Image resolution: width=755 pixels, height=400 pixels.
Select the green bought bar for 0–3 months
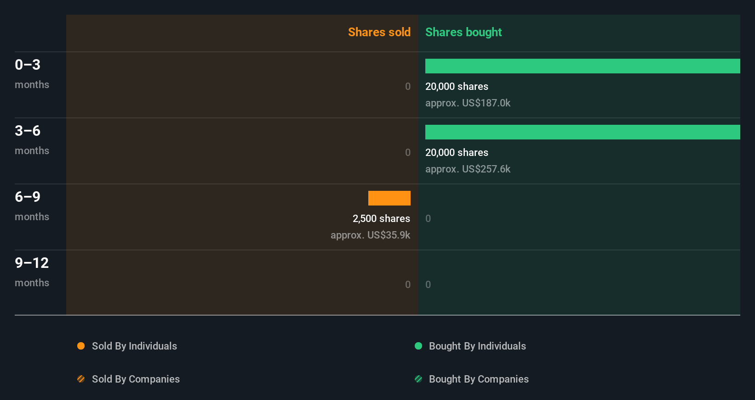coord(583,66)
